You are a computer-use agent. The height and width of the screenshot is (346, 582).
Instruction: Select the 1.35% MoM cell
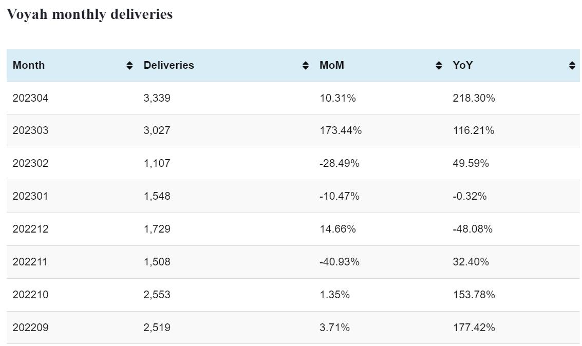coord(334,295)
